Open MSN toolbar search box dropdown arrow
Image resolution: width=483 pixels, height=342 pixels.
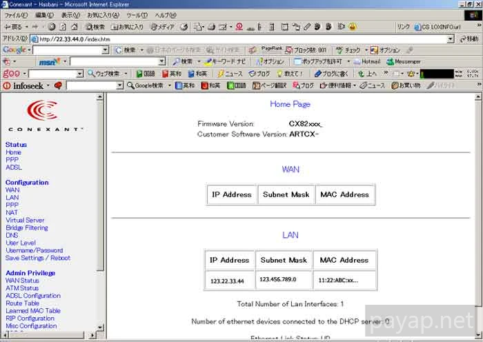point(162,61)
